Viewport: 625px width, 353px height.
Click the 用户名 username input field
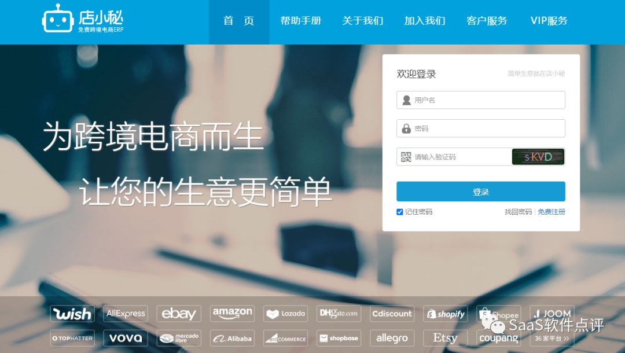(x=480, y=100)
